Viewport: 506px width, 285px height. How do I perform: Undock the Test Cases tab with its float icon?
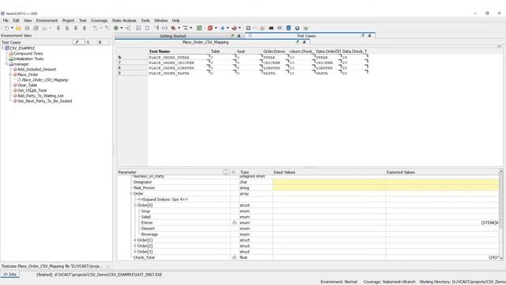pyautogui.click(x=362, y=36)
